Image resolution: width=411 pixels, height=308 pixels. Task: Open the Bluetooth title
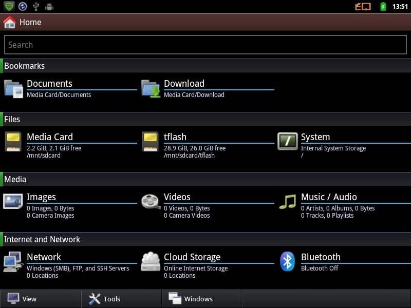point(321,257)
